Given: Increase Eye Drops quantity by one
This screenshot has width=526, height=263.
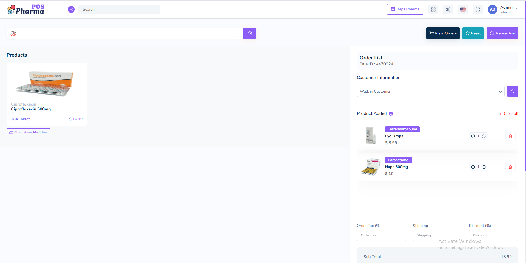Looking at the screenshot, I should pos(484,136).
